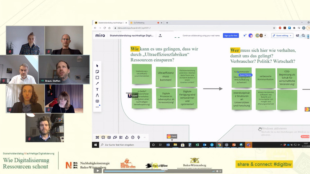Image resolution: width=310 pixels, height=174 pixels.
Task: Toggle the collaborator cursors visibility icon
Action: click(x=245, y=36)
